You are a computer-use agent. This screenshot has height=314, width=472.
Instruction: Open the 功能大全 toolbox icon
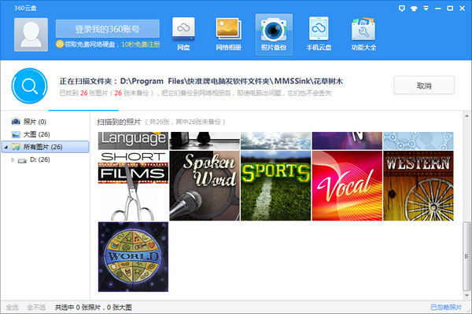[363, 34]
